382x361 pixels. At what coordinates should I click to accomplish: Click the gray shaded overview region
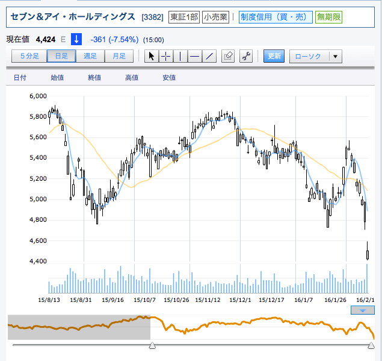click(x=79, y=327)
